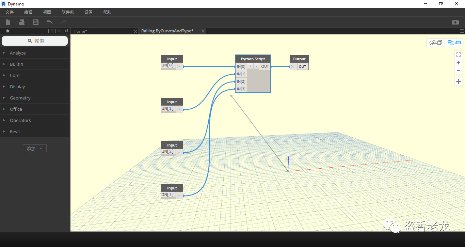465x247 pixels.
Task: Switch to 3D background preview navigation
Action: coord(436,43)
